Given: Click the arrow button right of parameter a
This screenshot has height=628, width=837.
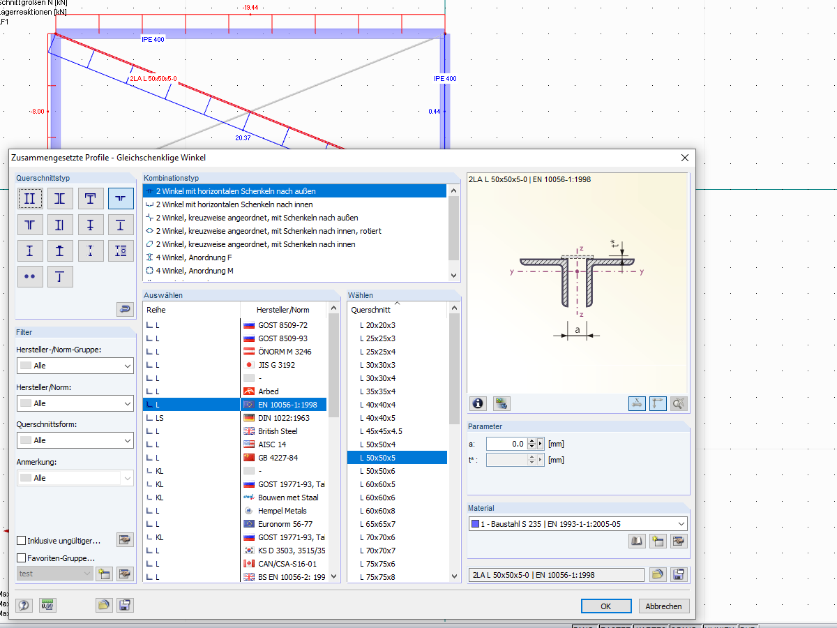Looking at the screenshot, I should tap(541, 443).
